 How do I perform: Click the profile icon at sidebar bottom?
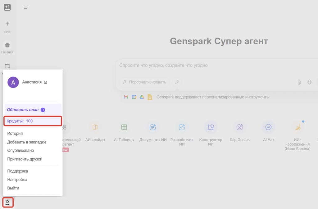(8, 202)
